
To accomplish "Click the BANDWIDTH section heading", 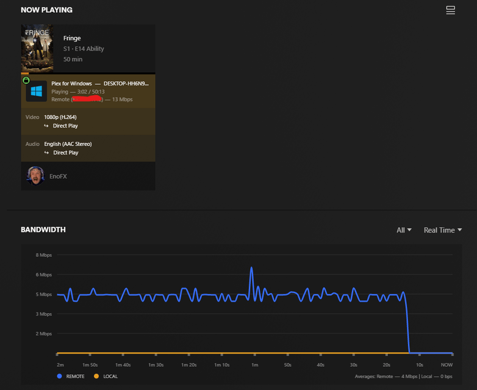I will [43, 229].
